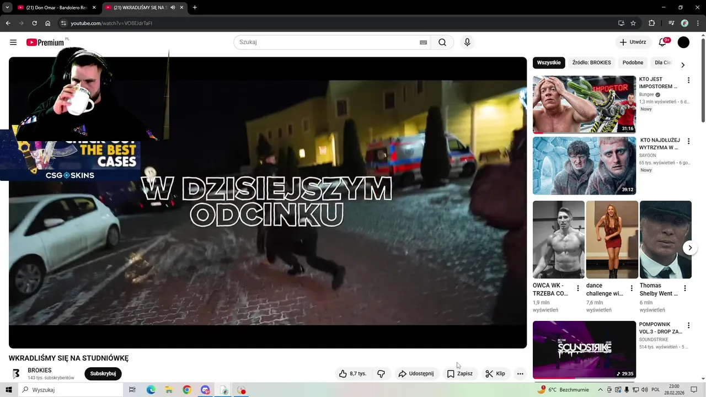Open options for KTO JEST IMPOSTOREM video

point(688,80)
